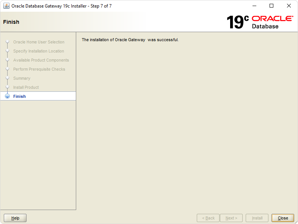Screen dimensions: 298x224
Task: Select Oracle Home User Selection step
Action: click(x=39, y=42)
